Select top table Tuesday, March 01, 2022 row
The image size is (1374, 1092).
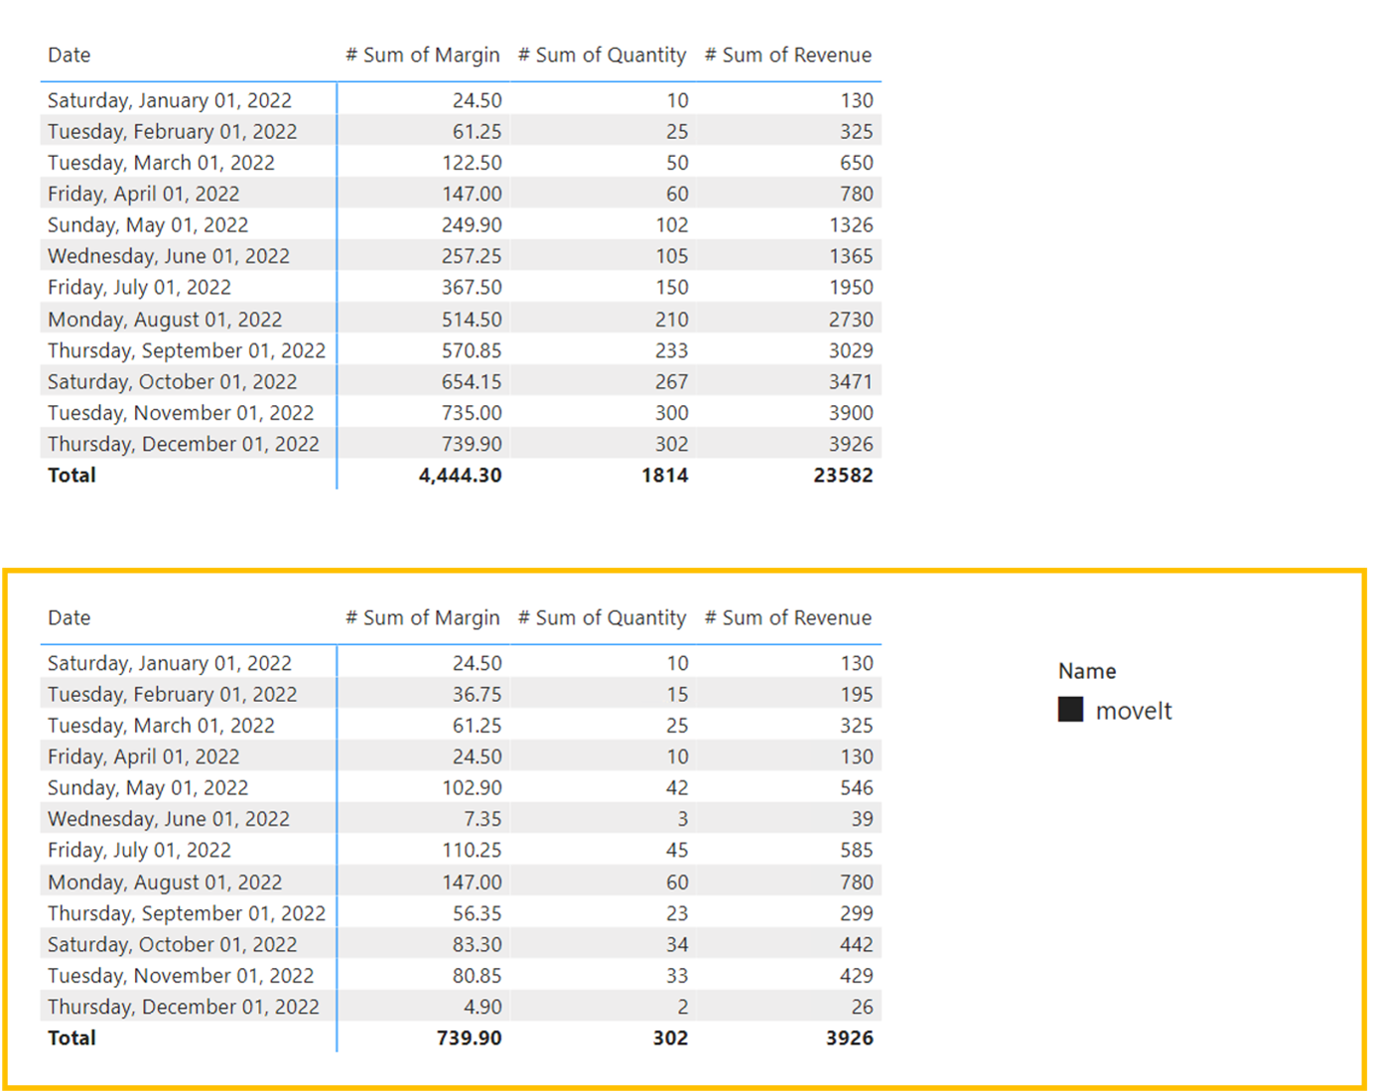tap(461, 162)
